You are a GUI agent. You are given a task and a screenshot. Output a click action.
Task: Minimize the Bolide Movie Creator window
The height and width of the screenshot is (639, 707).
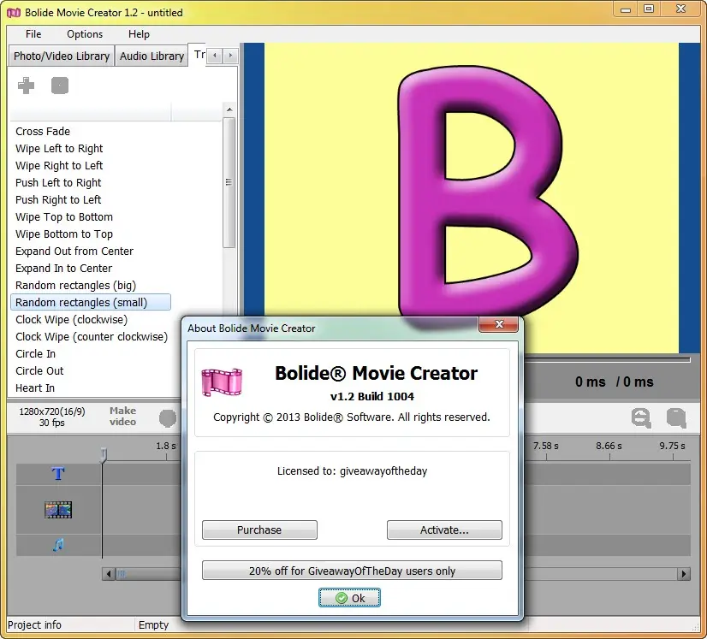click(626, 9)
